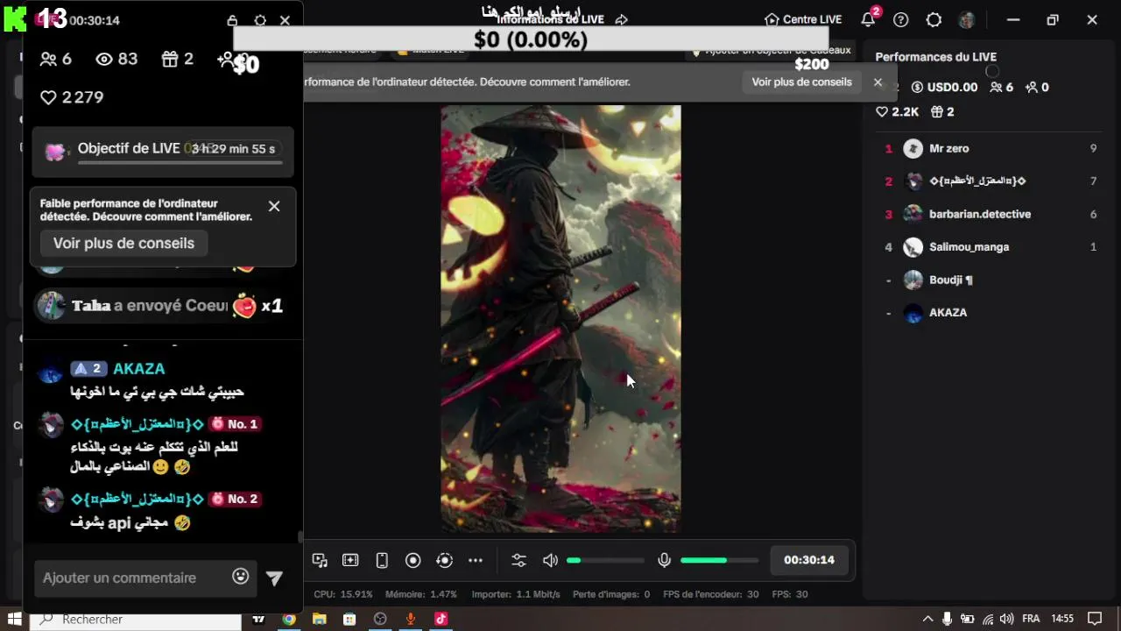Click the record button in toolbar

413,560
